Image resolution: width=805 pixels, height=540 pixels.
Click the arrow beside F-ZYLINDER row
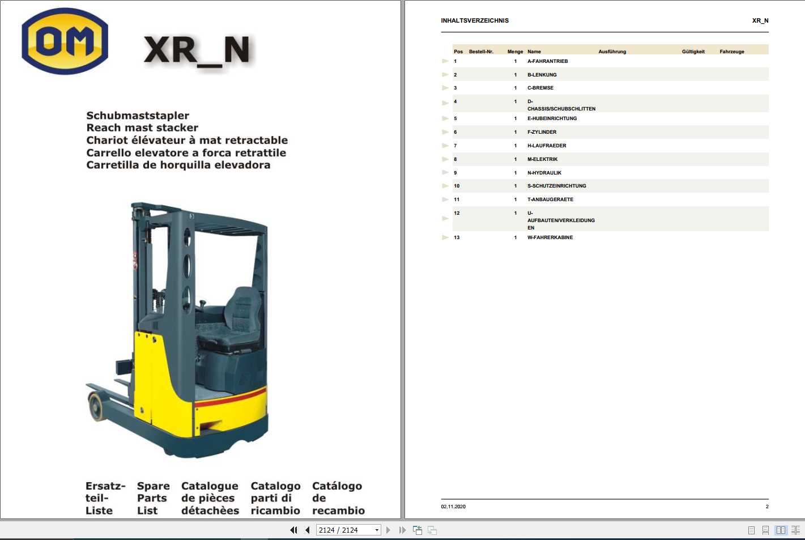445,132
